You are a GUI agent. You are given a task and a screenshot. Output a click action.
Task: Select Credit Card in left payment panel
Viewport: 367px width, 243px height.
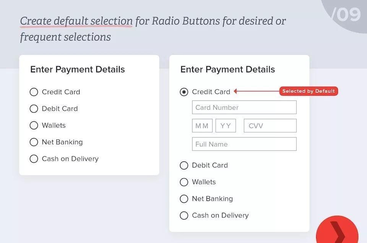point(34,92)
